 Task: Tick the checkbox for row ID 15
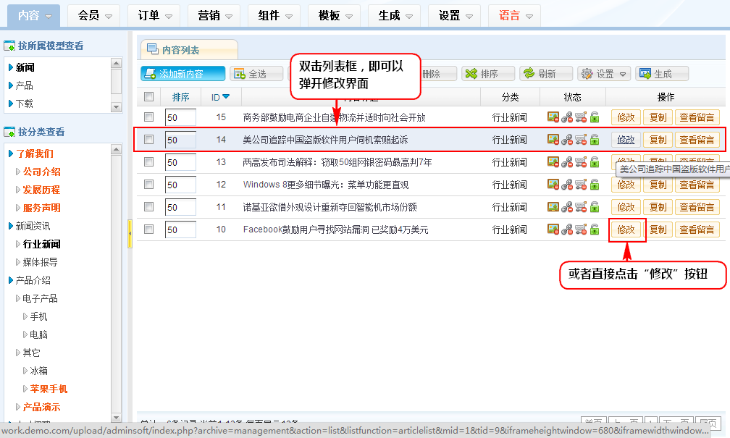[x=149, y=117]
